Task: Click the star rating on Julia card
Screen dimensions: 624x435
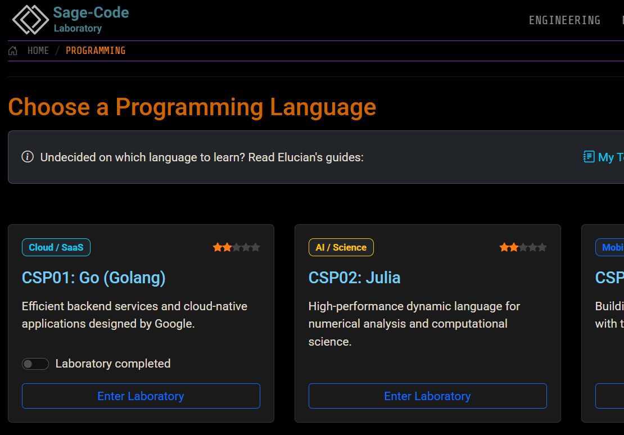Action: click(x=523, y=247)
